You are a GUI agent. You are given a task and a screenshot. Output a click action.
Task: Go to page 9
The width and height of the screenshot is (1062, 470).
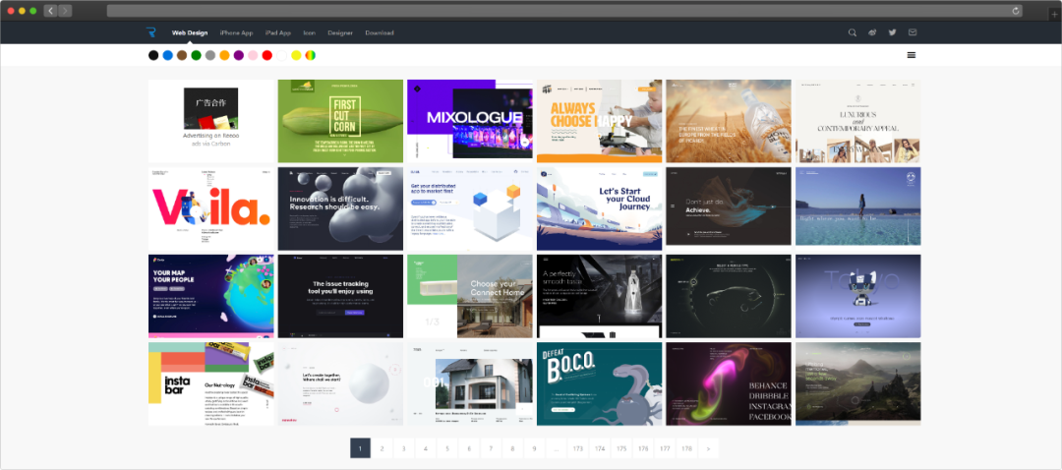534,448
